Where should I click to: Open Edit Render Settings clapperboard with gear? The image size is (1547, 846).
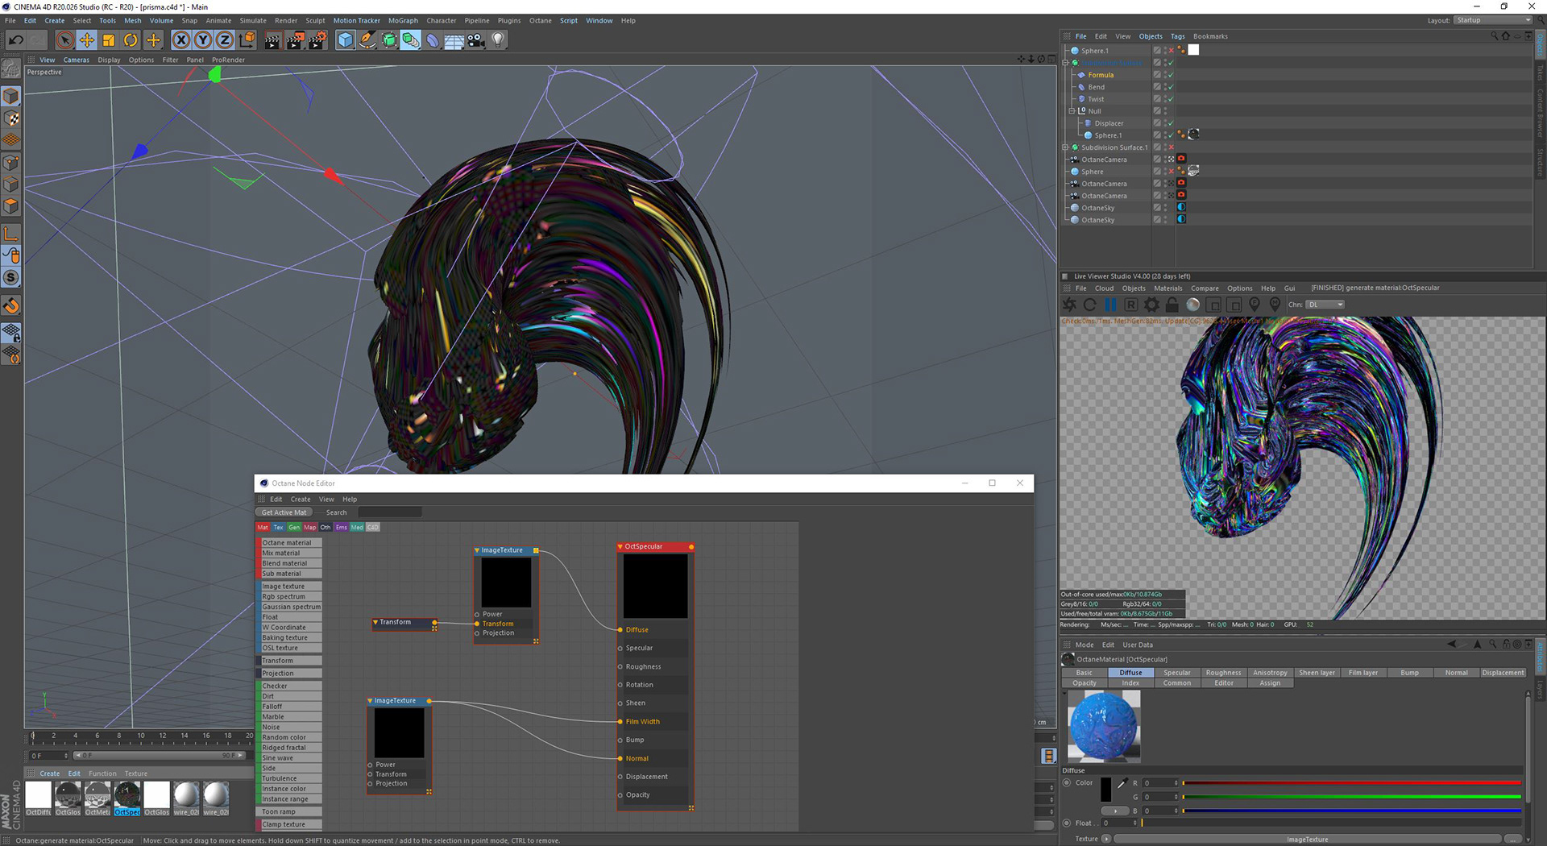(x=318, y=39)
